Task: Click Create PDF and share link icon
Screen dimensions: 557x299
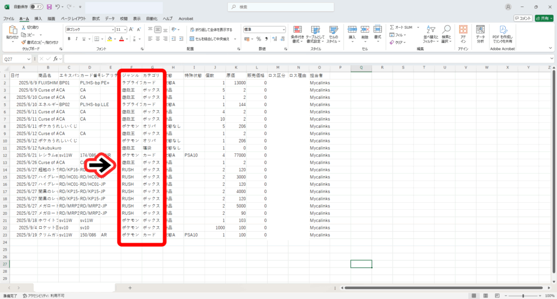Action: click(x=503, y=33)
